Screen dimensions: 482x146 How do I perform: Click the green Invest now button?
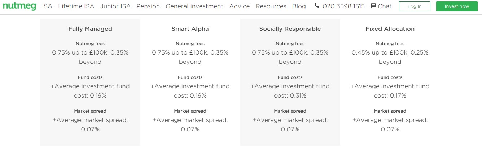457,6
